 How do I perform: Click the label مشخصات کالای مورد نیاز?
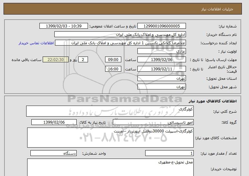pyautogui.click(x=216, y=138)
